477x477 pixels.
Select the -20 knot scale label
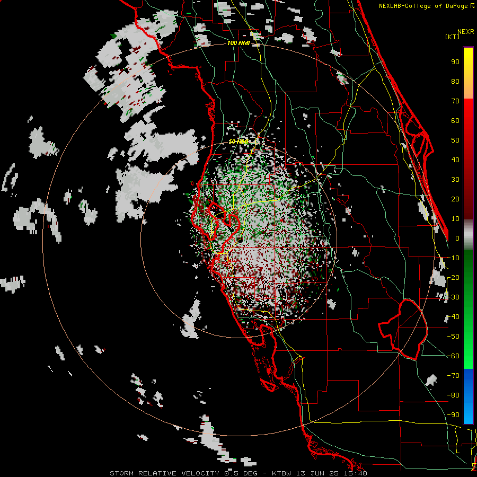(x=453, y=278)
